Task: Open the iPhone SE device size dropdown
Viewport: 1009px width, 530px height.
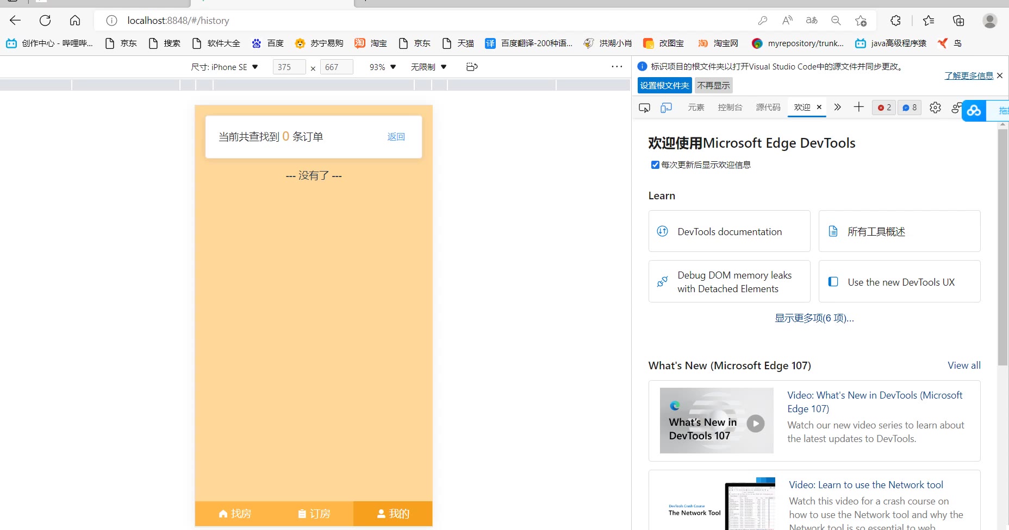Action: (x=225, y=67)
